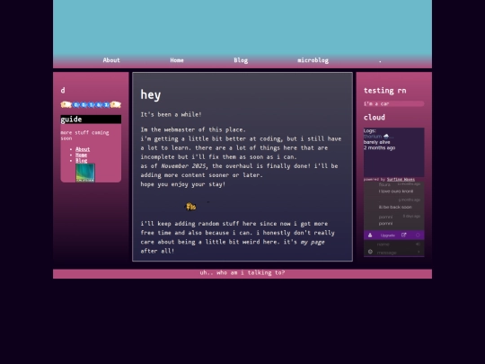
Task: Open the Surfing Waves link
Action: (401, 179)
